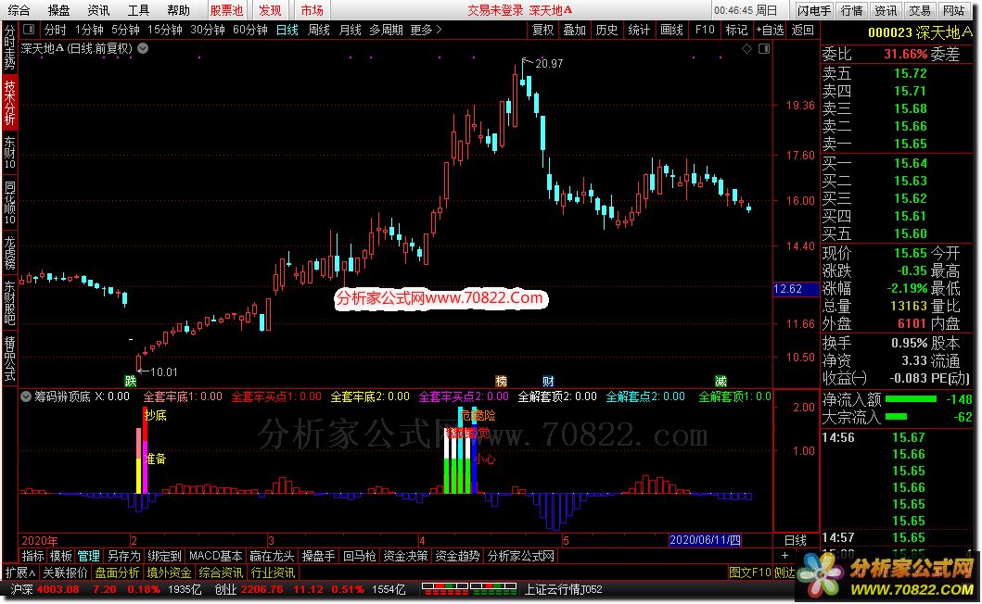Activate the 画线 drawing tool

(x=671, y=30)
